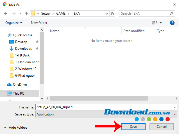The image size is (179, 134).
Task: Open the 1-Han dao hanh folder
Action: (x=27, y=62)
